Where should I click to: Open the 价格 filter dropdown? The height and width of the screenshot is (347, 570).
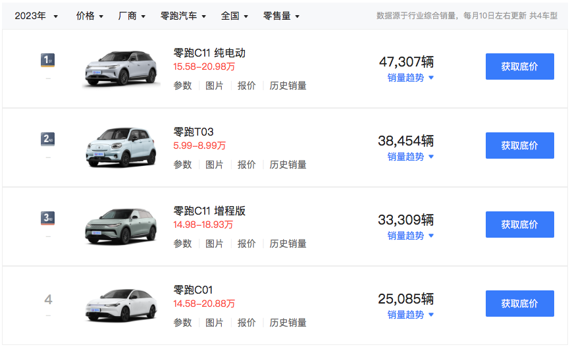(x=90, y=16)
